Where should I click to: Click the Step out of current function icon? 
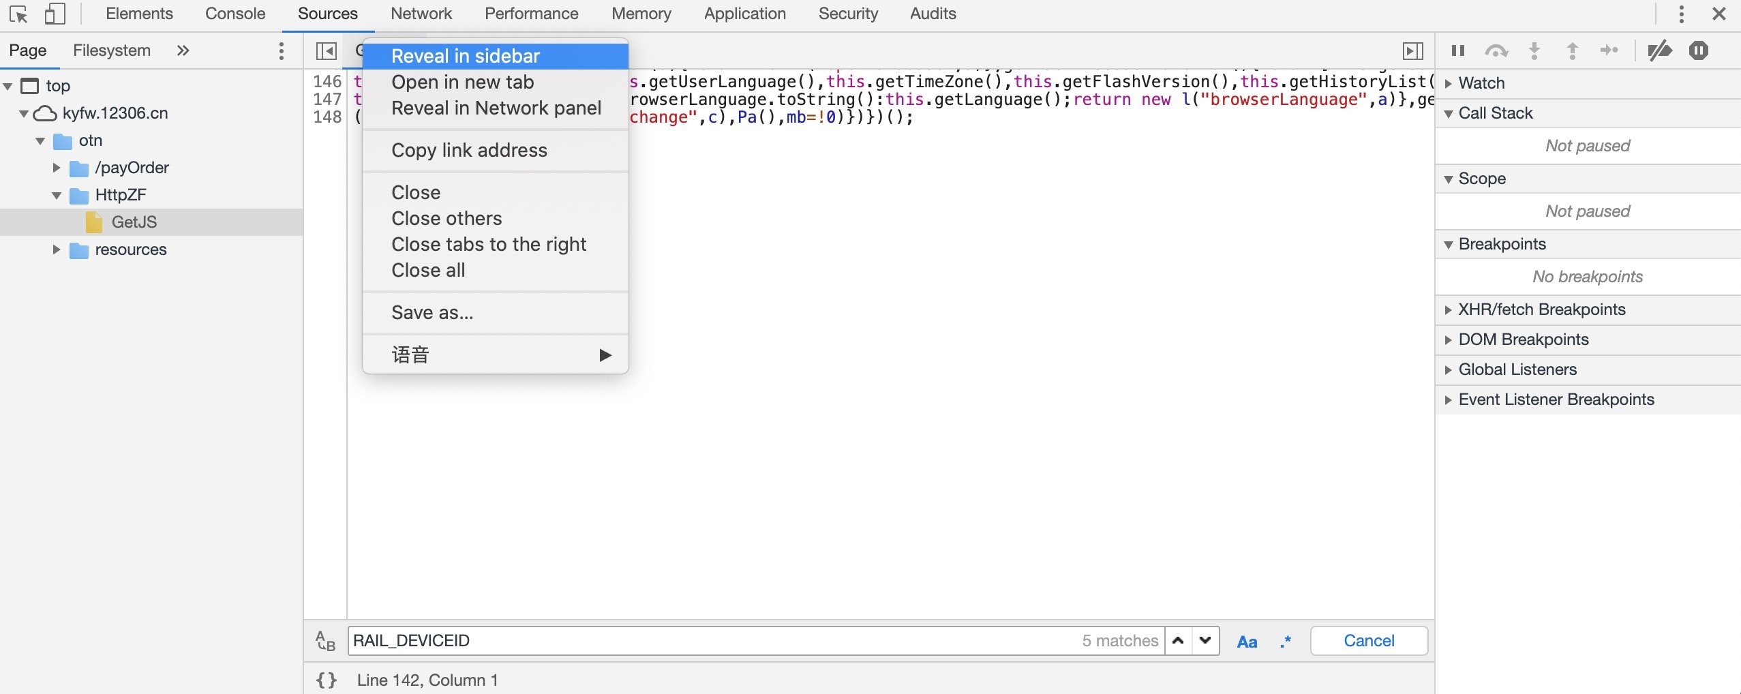[x=1571, y=50]
